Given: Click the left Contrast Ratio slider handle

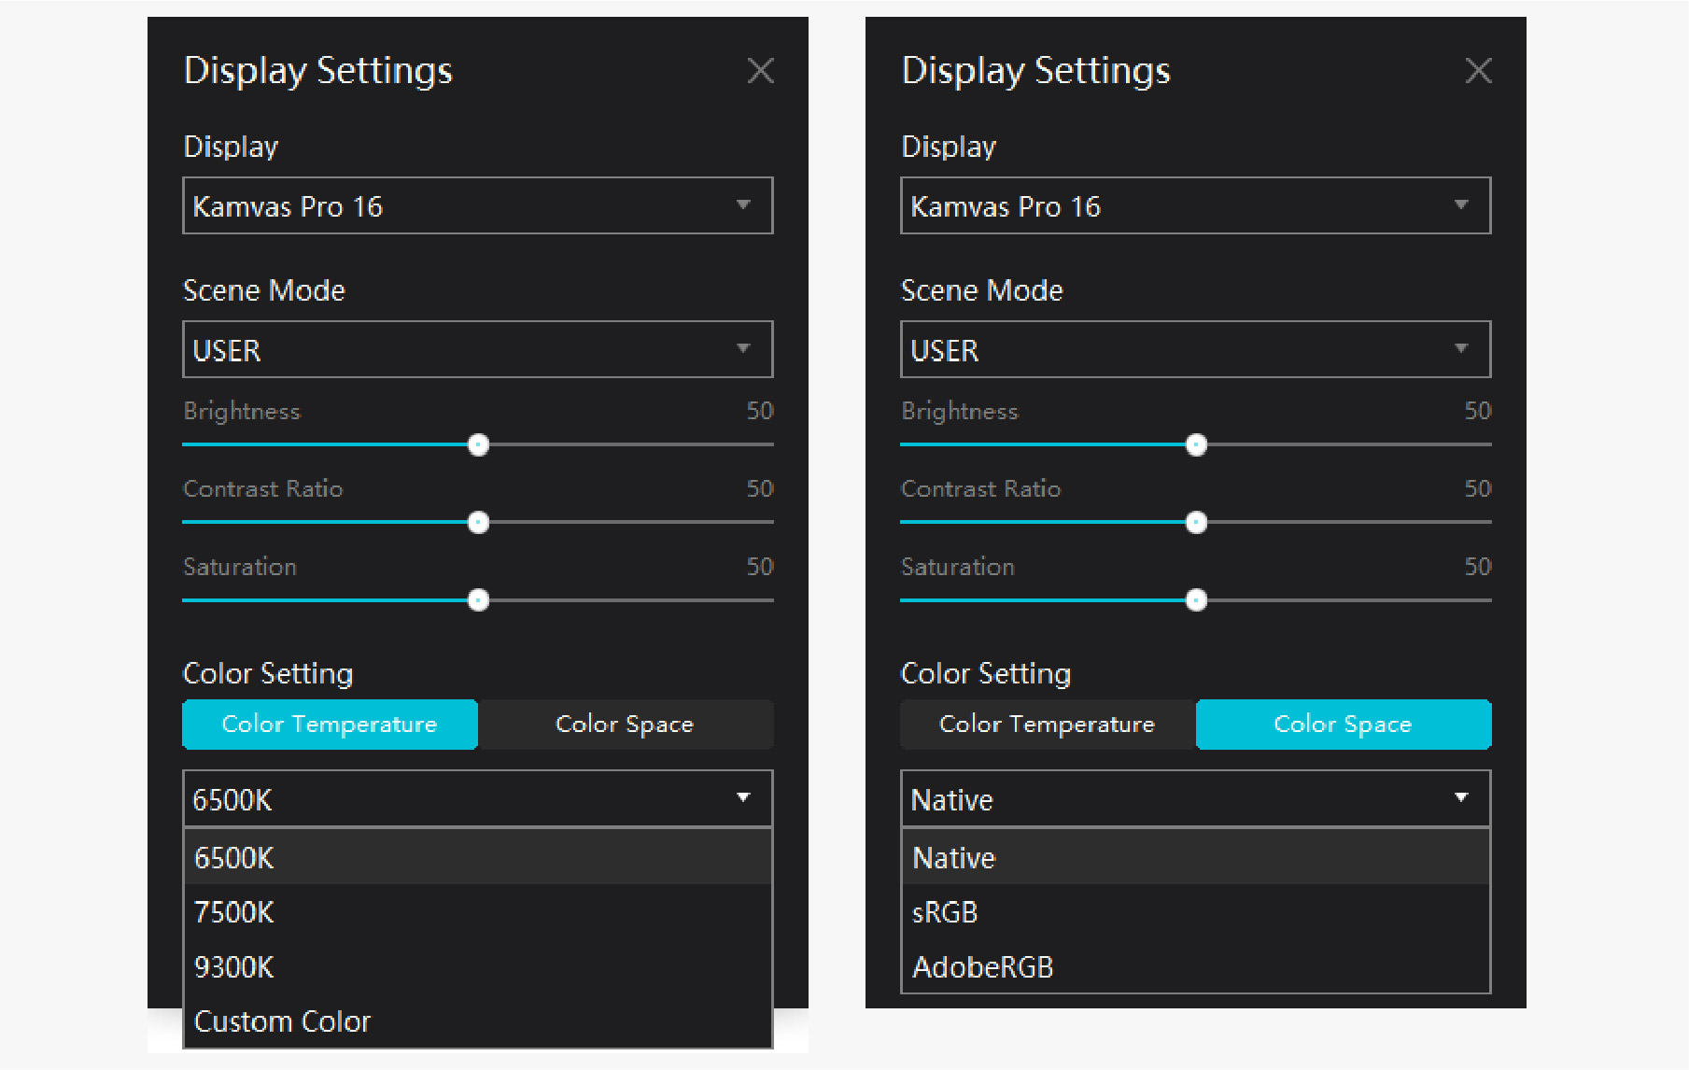Looking at the screenshot, I should [x=478, y=523].
